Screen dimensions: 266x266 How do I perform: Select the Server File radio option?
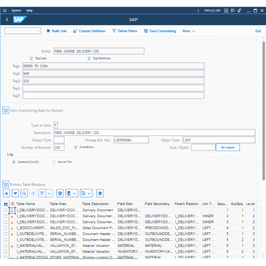(54, 162)
